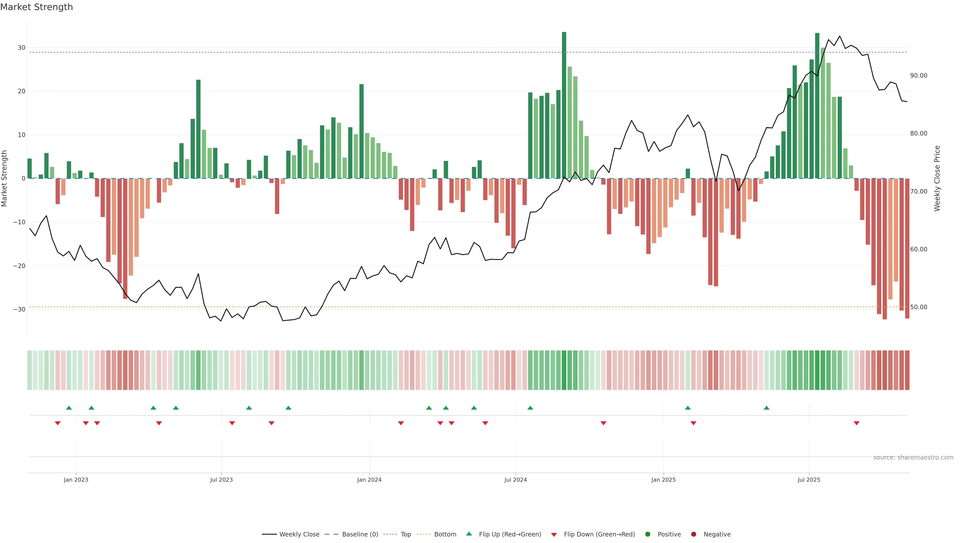This screenshot has height=543, width=966.
Task: Click the −30 tick on Market Strength axis
Action: point(19,309)
